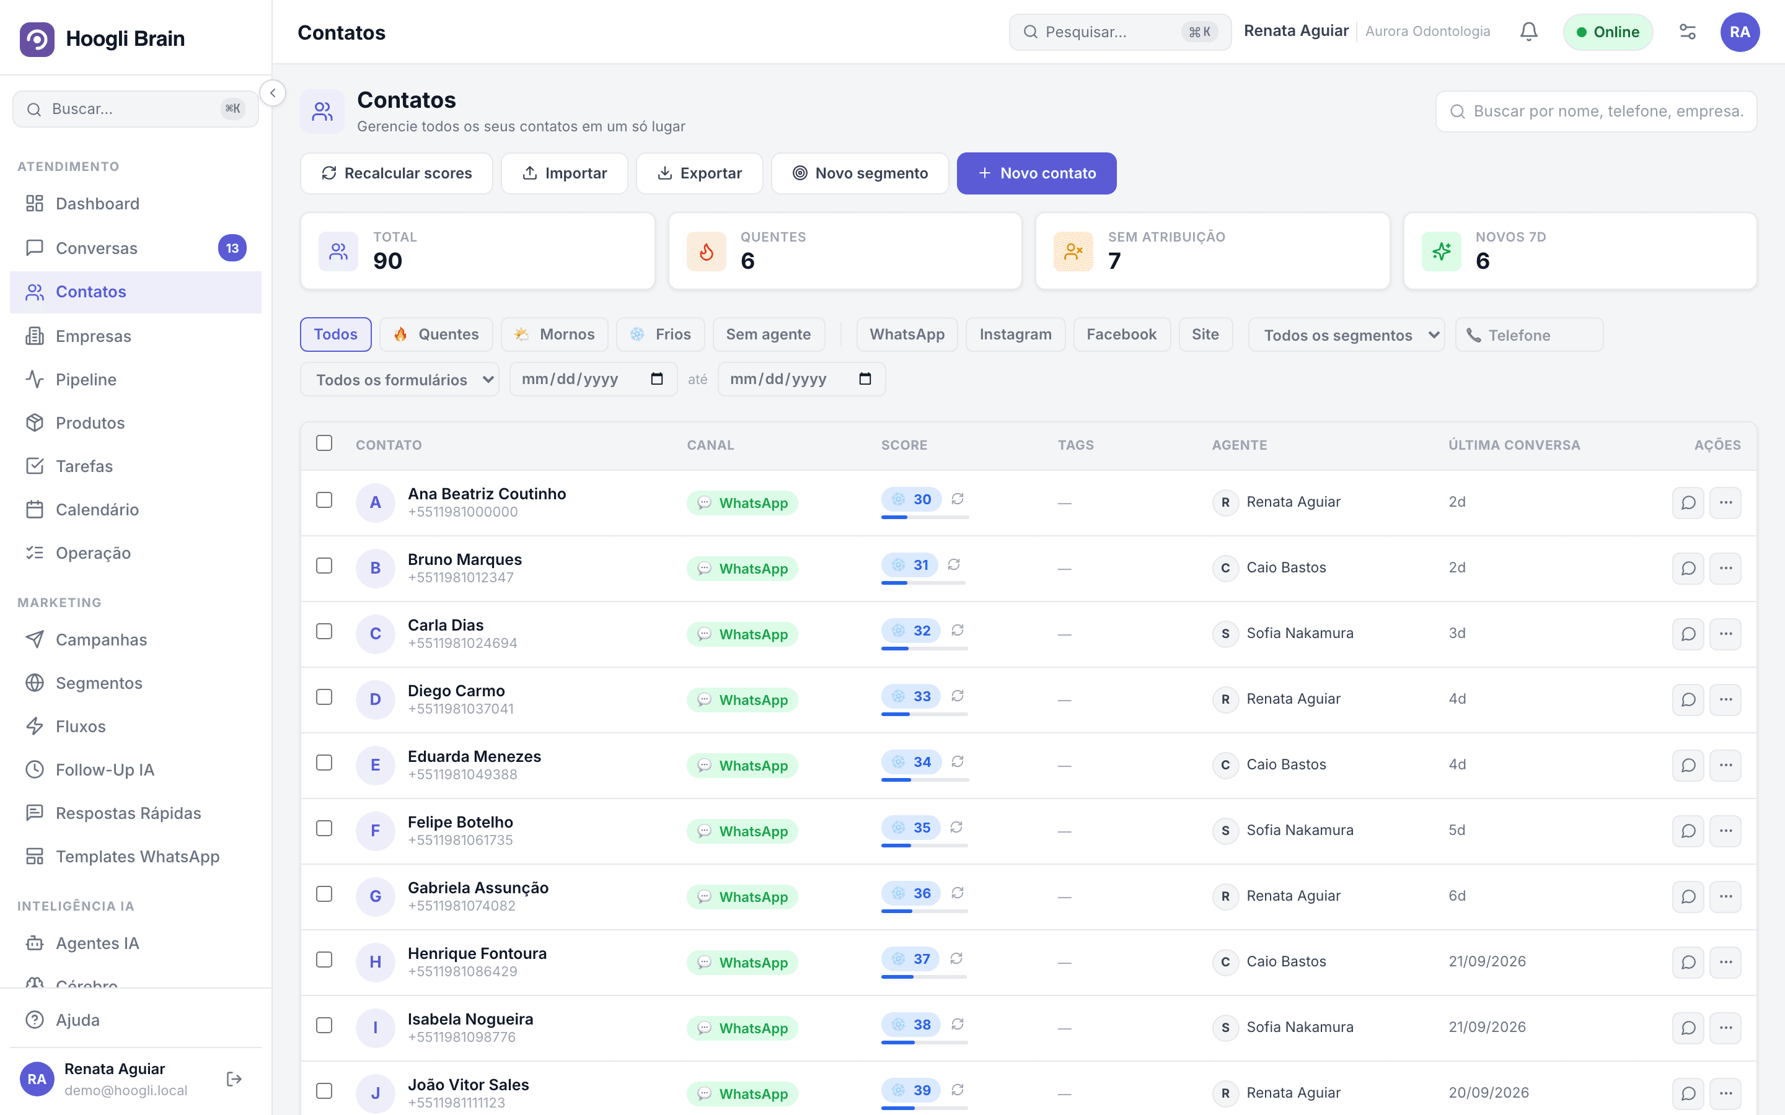Check the box for João Vitor Sales
The height and width of the screenshot is (1115, 1785).
[324, 1091]
